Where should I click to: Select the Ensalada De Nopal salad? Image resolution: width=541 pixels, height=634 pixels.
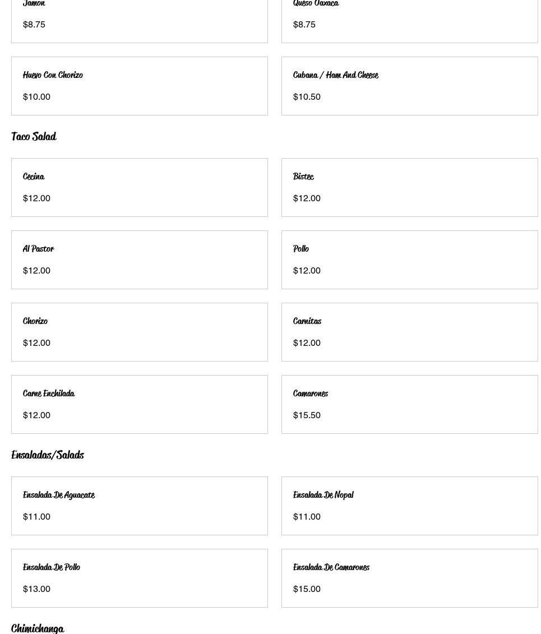pyautogui.click(x=409, y=506)
